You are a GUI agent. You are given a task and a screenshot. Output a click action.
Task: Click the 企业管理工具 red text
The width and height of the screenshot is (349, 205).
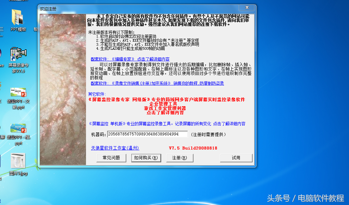coord(163,104)
